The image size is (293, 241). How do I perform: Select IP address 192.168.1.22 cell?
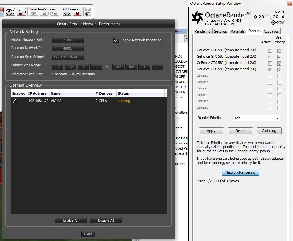pos(38,101)
